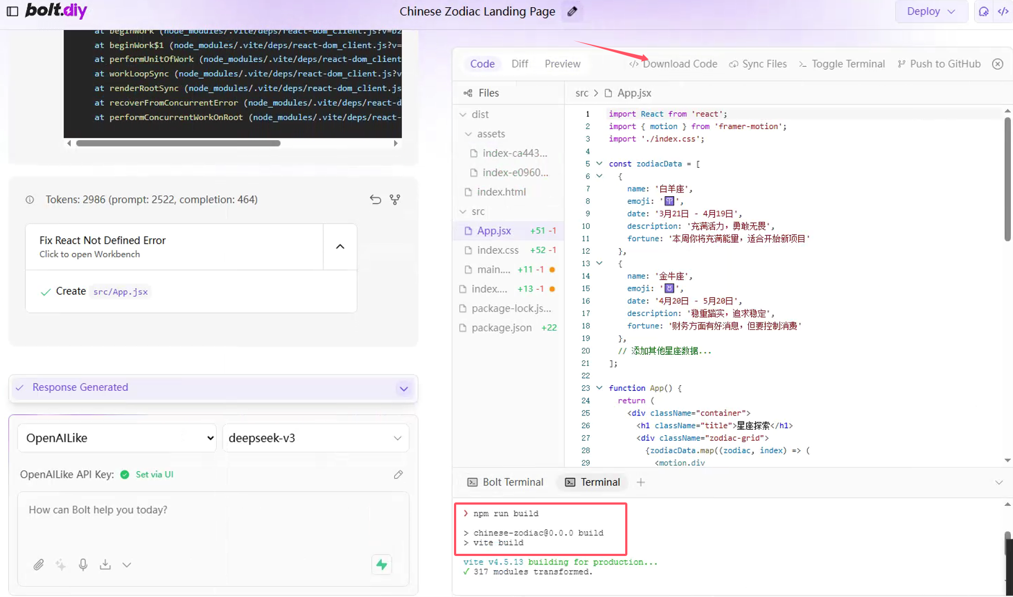Send the prompt with lightning button
1013x597 pixels.
click(x=382, y=565)
